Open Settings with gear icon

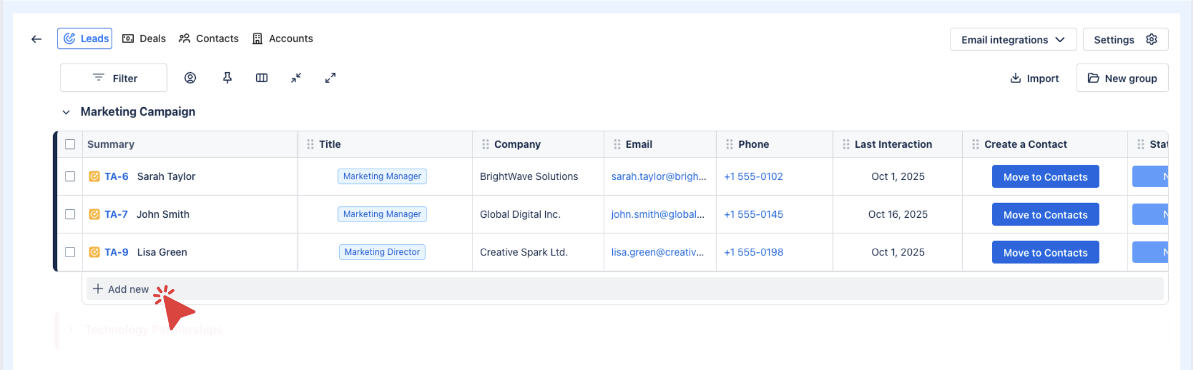click(x=1125, y=39)
